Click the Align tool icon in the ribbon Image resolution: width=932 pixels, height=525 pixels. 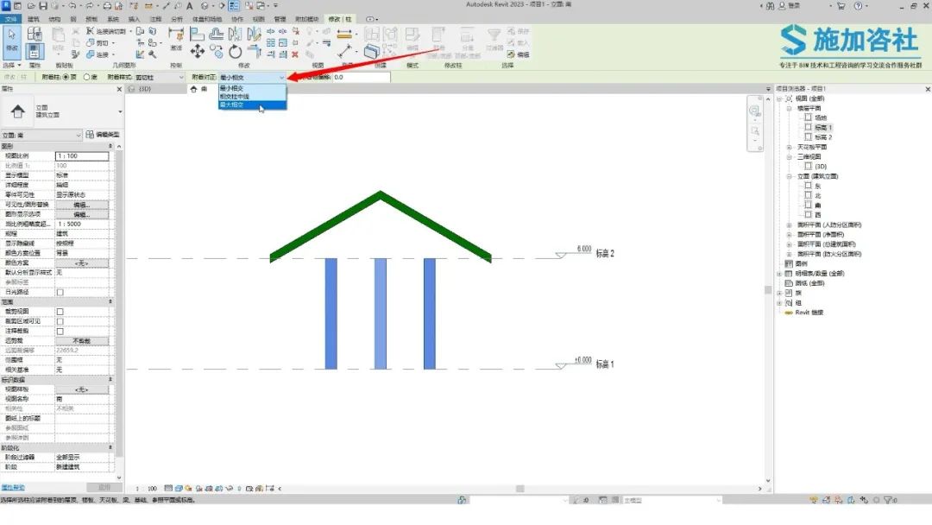(198, 34)
